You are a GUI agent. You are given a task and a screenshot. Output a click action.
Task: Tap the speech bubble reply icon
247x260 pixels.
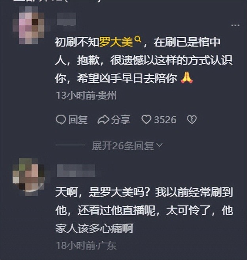point(61,120)
